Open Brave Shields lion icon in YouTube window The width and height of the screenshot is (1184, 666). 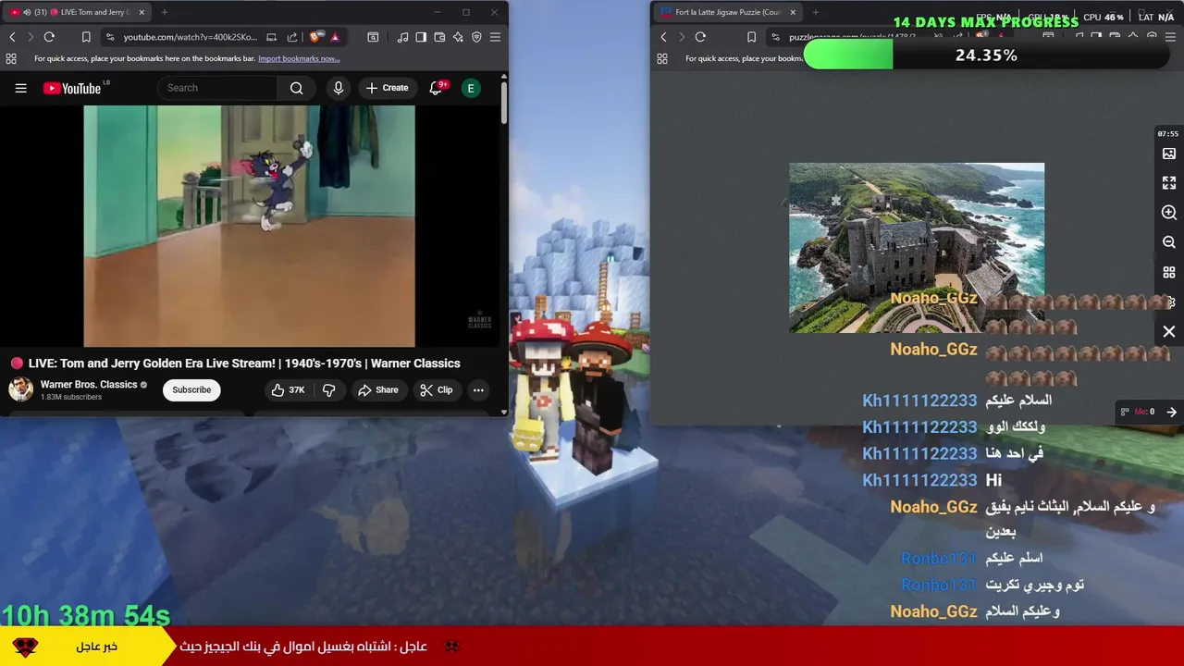316,37
